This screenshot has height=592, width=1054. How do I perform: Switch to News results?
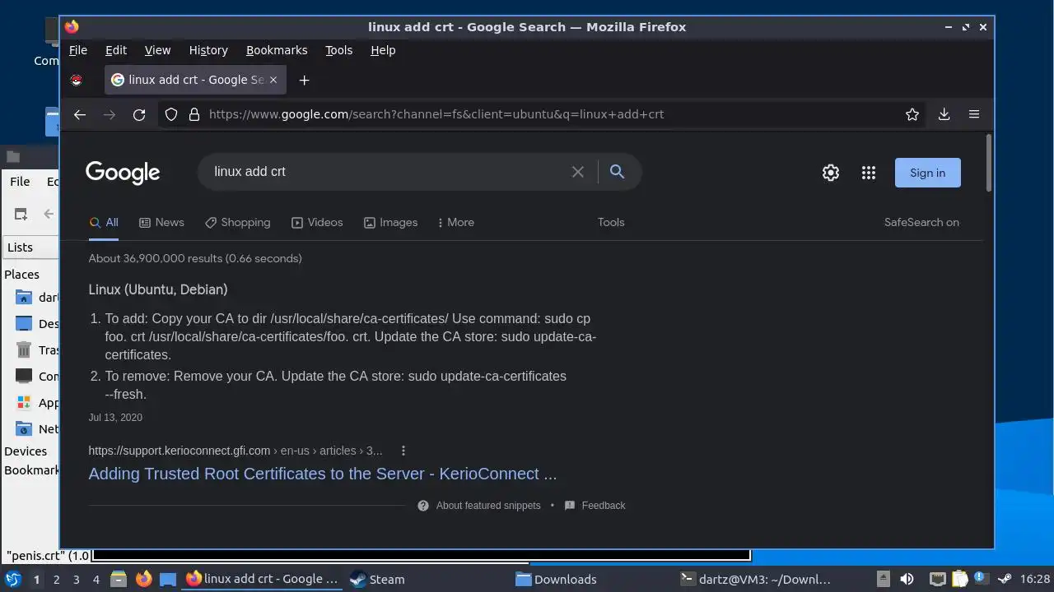[x=161, y=223]
